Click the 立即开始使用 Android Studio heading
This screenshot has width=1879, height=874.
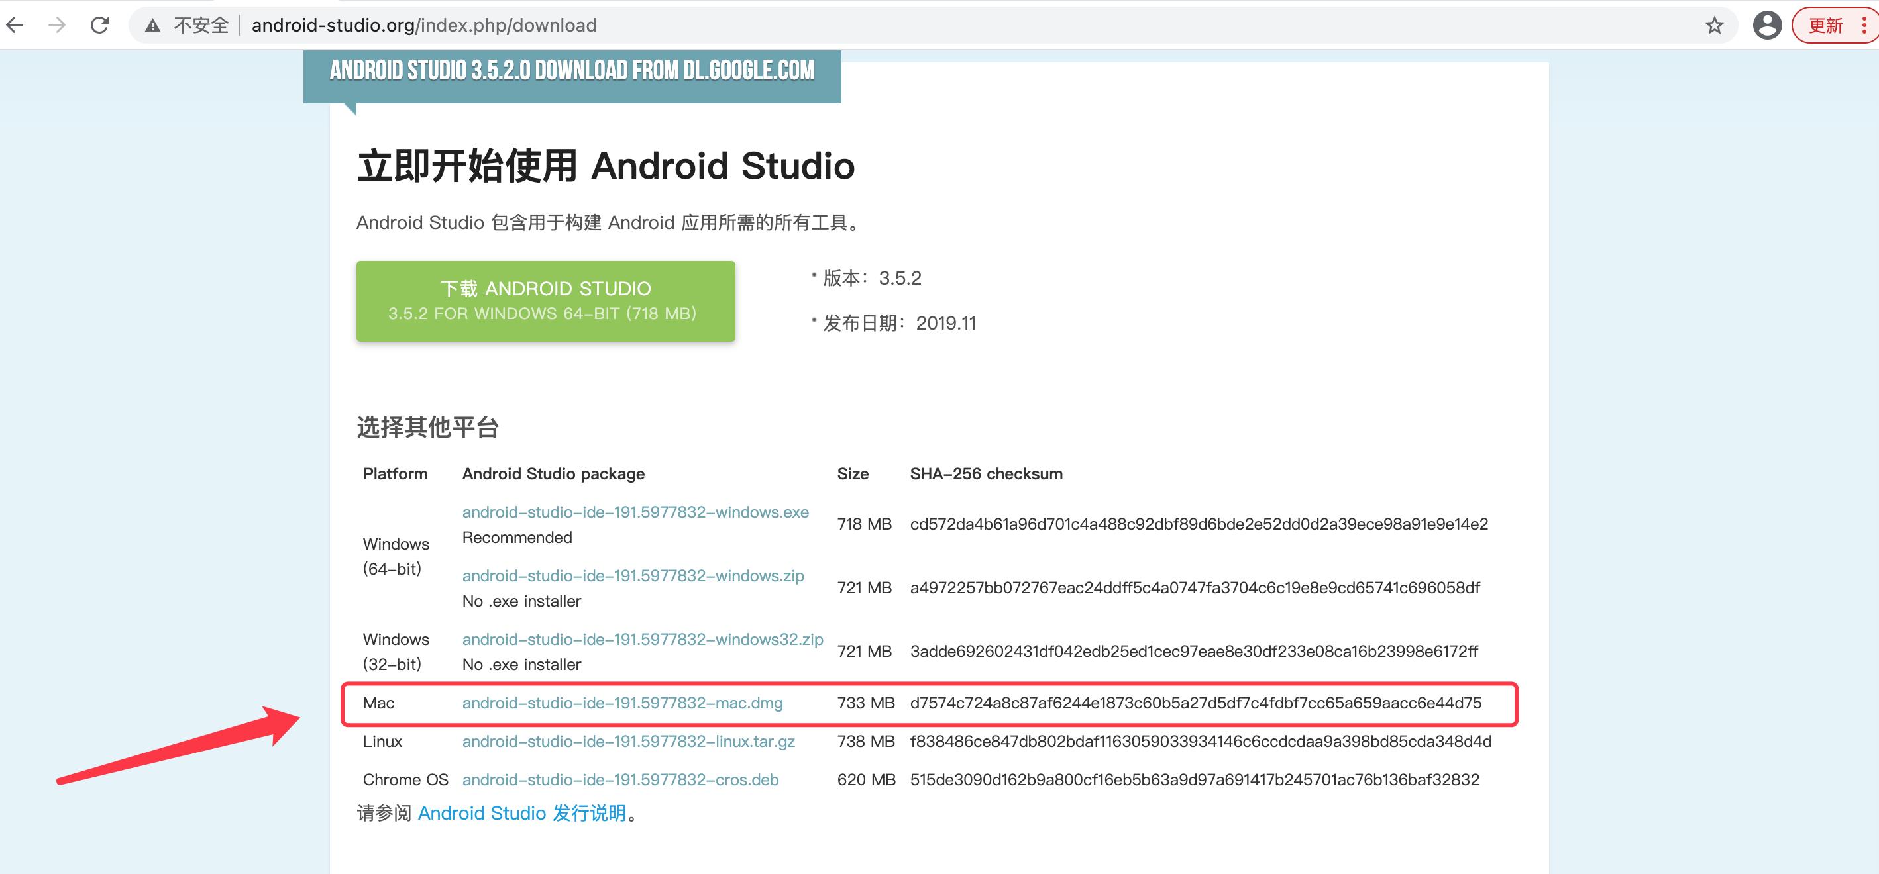pyautogui.click(x=606, y=166)
